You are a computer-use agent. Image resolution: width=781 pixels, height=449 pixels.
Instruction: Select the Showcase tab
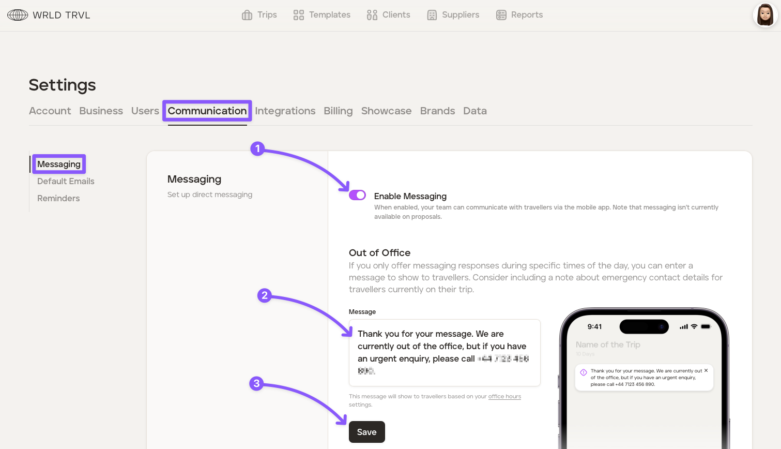pos(386,111)
